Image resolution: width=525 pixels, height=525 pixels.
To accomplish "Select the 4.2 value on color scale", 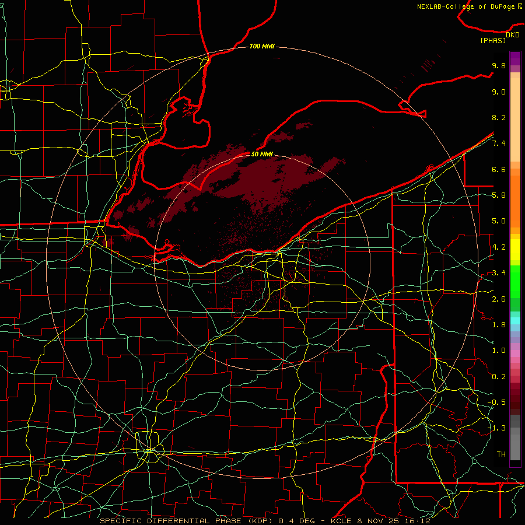I will (499, 247).
